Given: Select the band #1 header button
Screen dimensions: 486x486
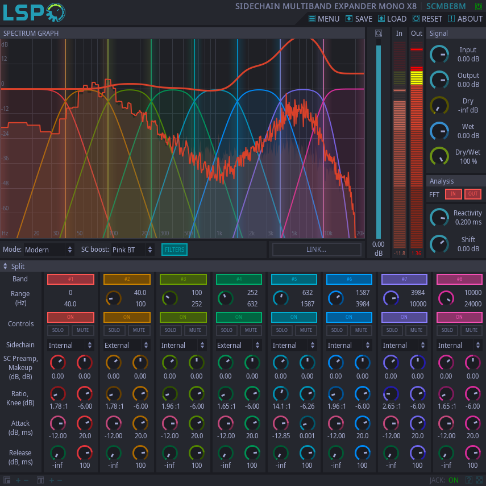Looking at the screenshot, I should pyautogui.click(x=70, y=279).
